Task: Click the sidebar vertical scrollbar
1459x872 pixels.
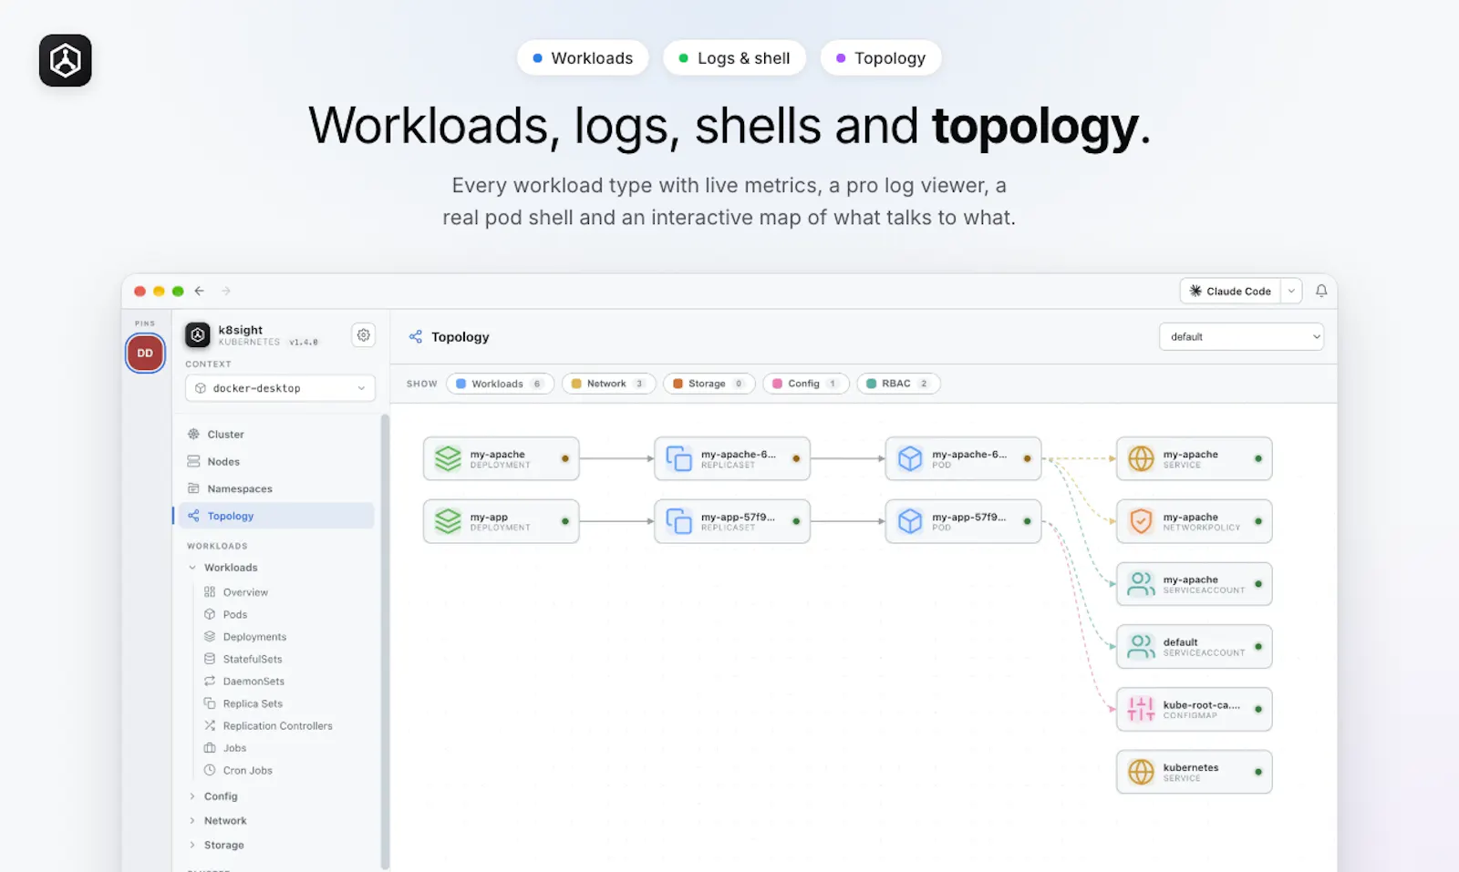Action: [385, 642]
